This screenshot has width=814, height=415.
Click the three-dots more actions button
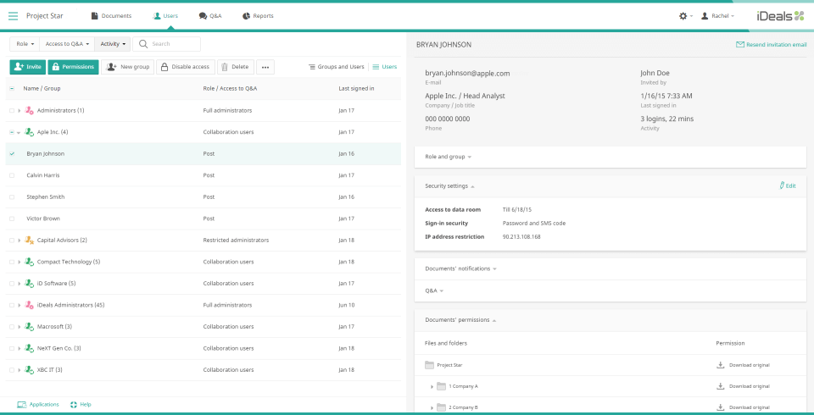pos(265,67)
